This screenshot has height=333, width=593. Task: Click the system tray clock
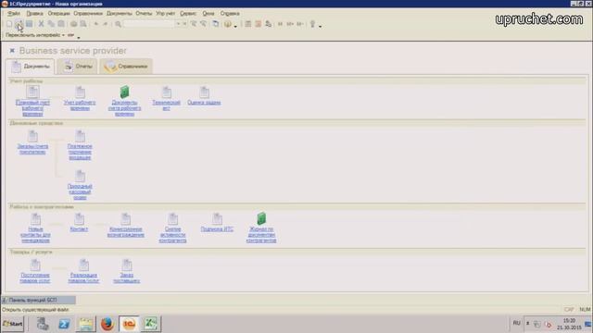[x=569, y=324]
